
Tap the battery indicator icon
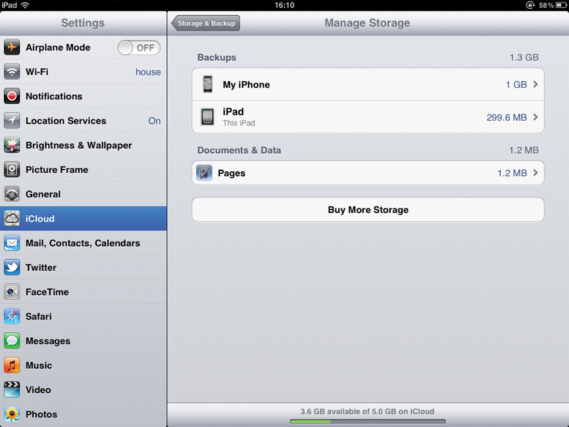point(561,5)
